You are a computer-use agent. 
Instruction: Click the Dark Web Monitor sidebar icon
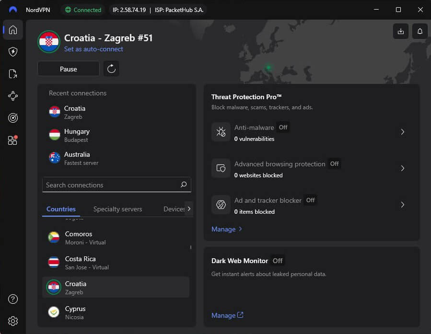click(13, 118)
